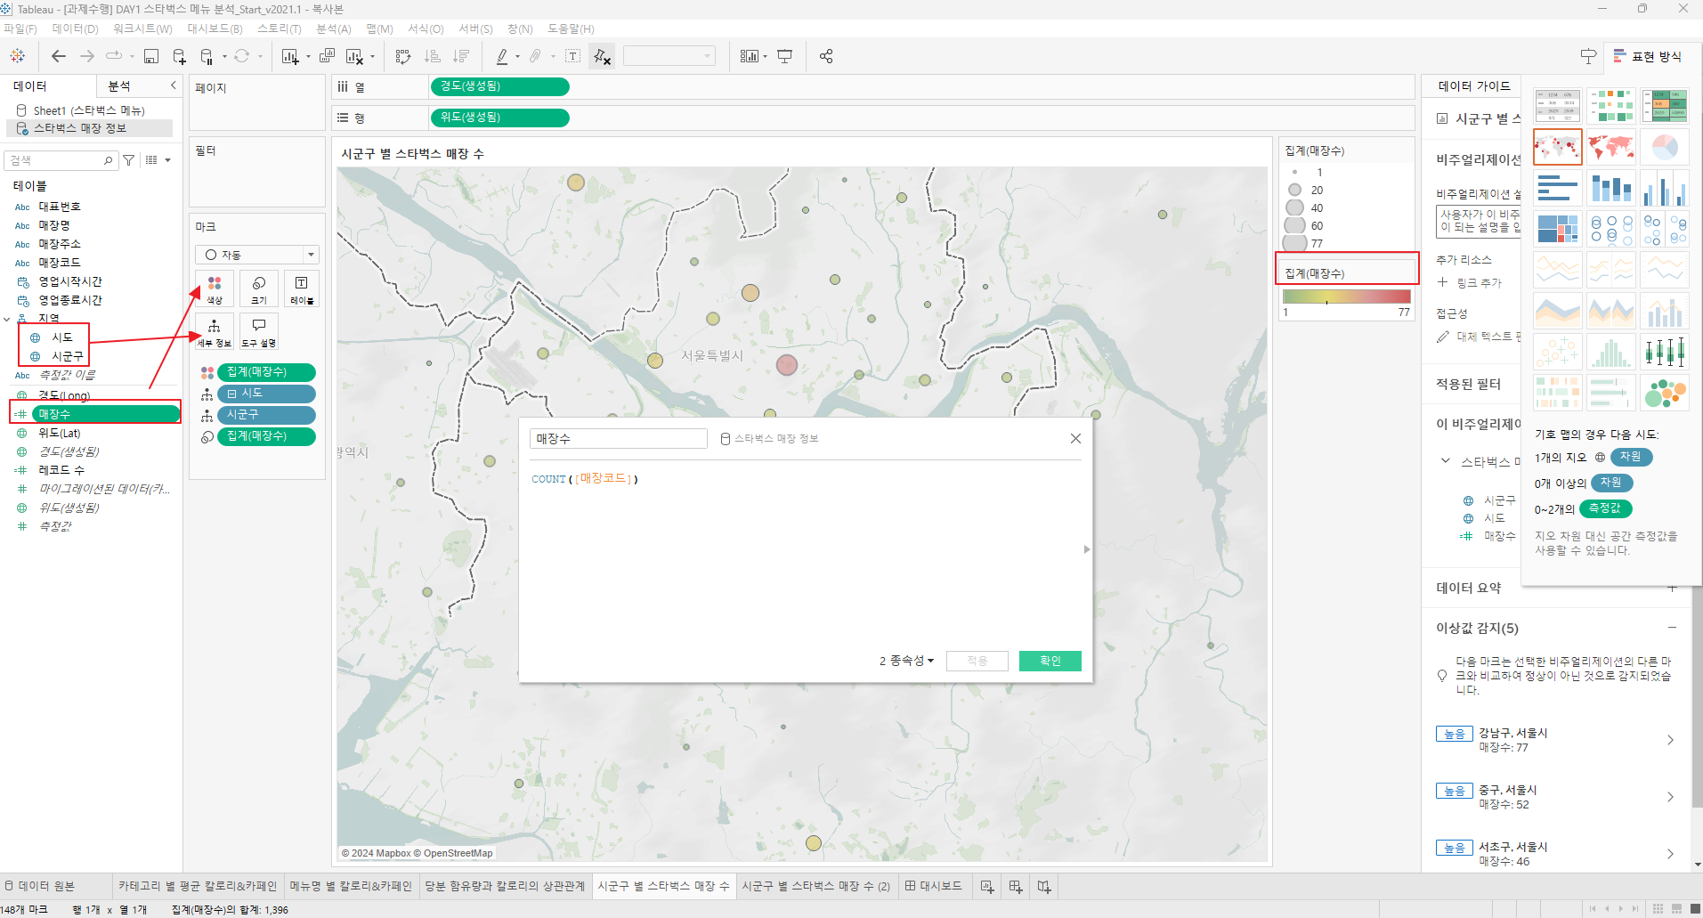Click the fix axes pin icon

pos(602,56)
